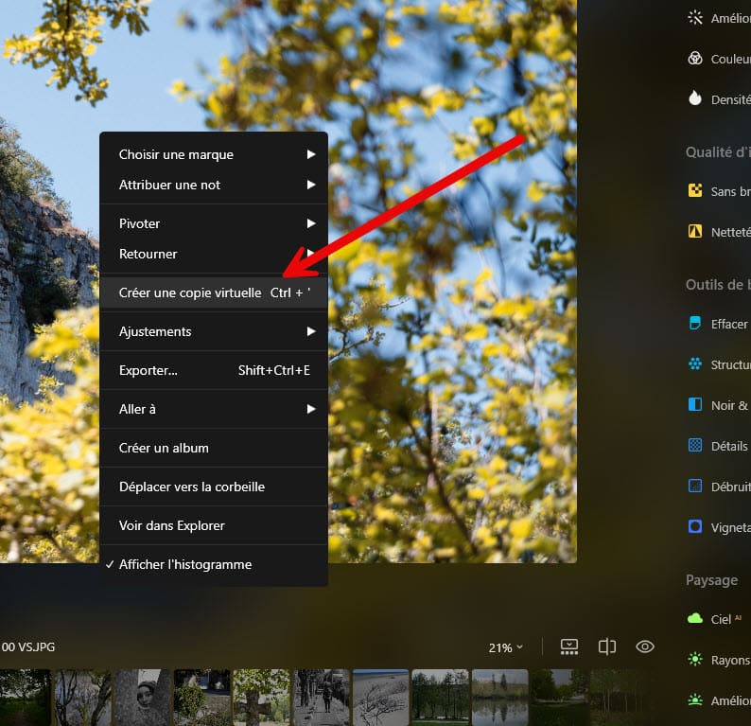Click the filmstrip panel toggle icon
This screenshot has width=751, height=726.
pos(569,646)
